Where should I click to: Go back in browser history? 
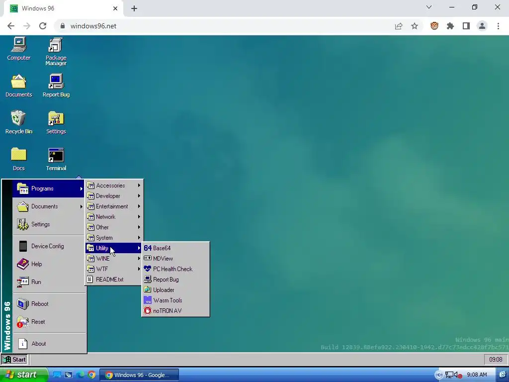pos(11,26)
